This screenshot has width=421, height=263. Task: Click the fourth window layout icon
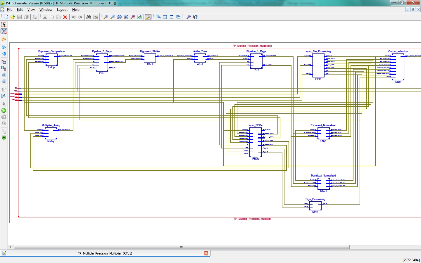(x=178, y=17)
